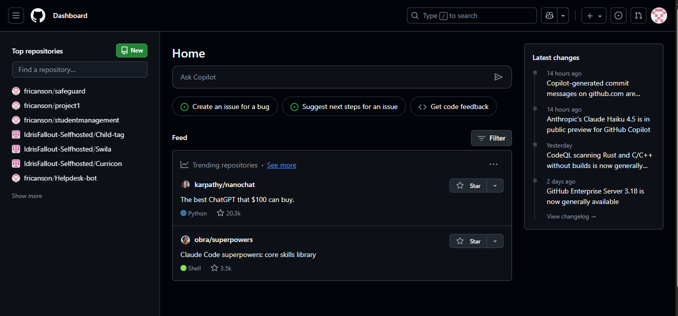This screenshot has width=678, height=316.
Task: Expand the Copilot dropdown arrow
Action: point(563,15)
